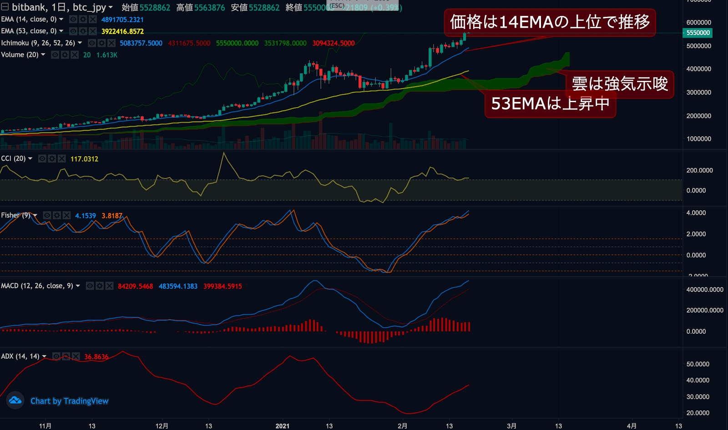Open the CCI (20) settings gear
Image resolution: width=728 pixels, height=430 pixels.
pos(51,158)
